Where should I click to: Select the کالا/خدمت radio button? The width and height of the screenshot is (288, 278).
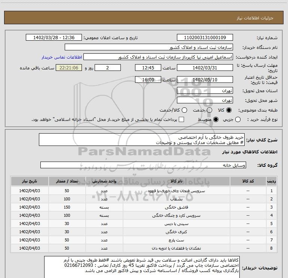click(x=184, y=110)
